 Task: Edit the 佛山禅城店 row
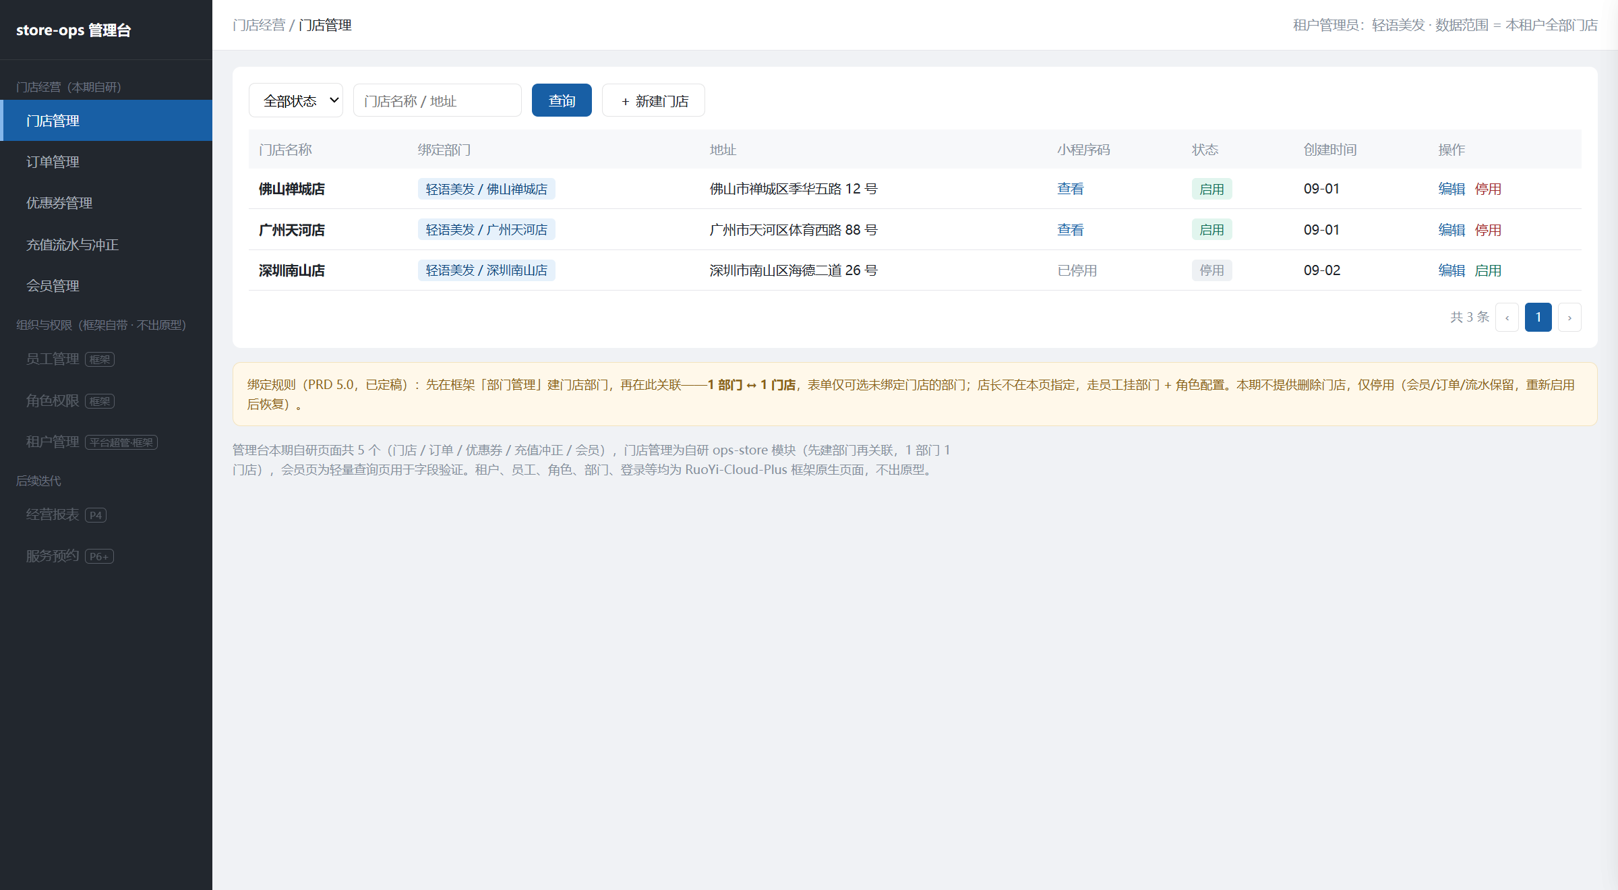[1451, 189]
